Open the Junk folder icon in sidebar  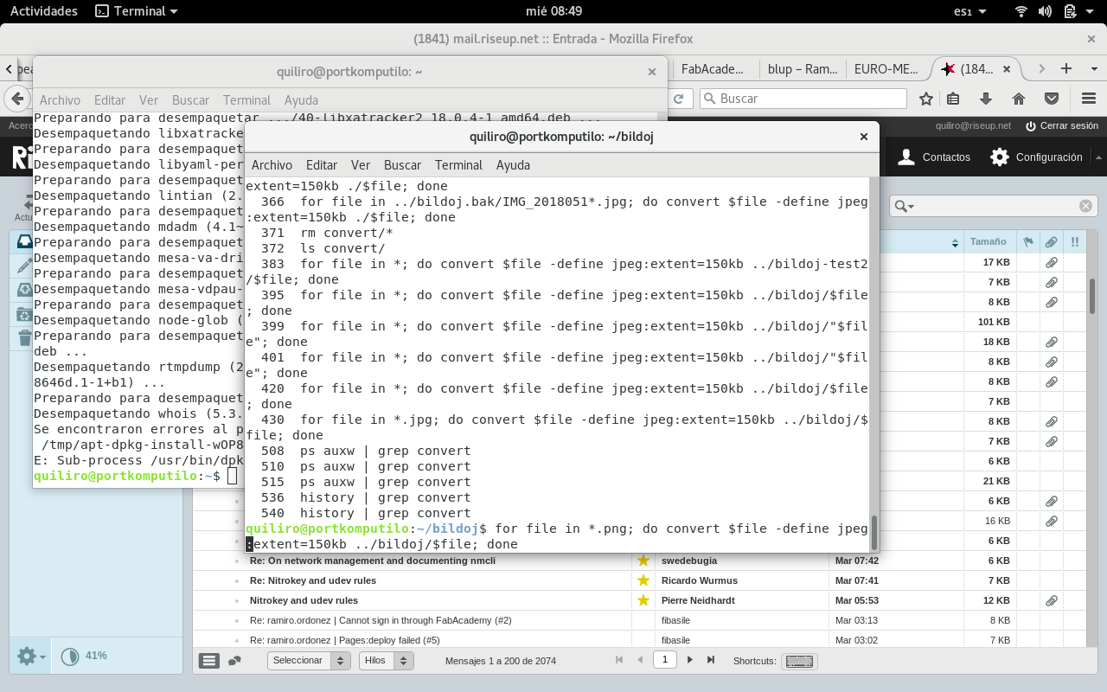click(24, 314)
